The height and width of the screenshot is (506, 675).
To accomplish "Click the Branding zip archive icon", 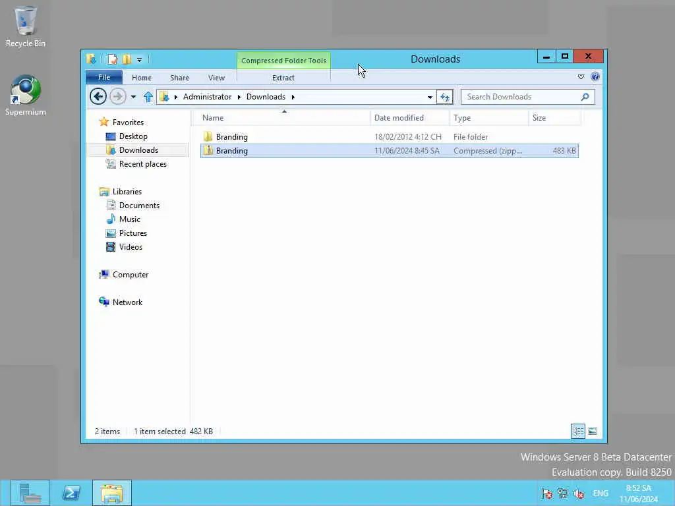I will (208, 150).
